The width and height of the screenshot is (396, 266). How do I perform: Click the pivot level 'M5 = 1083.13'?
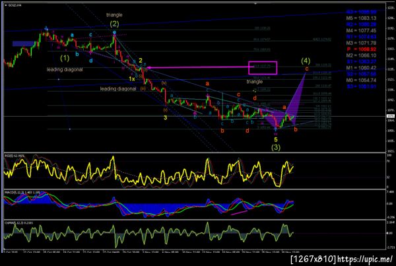361,18
